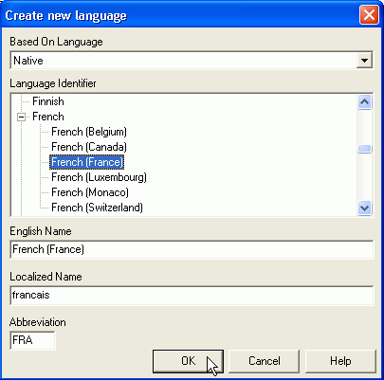Open Help for this dialog

tap(340, 361)
